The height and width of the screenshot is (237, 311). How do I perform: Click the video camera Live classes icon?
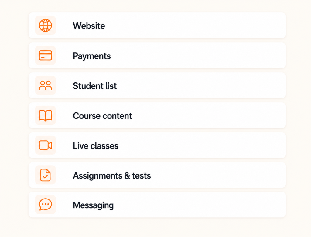tap(46, 145)
